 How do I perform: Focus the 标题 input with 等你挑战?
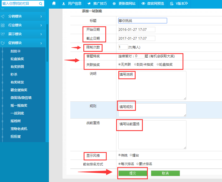(143, 20)
